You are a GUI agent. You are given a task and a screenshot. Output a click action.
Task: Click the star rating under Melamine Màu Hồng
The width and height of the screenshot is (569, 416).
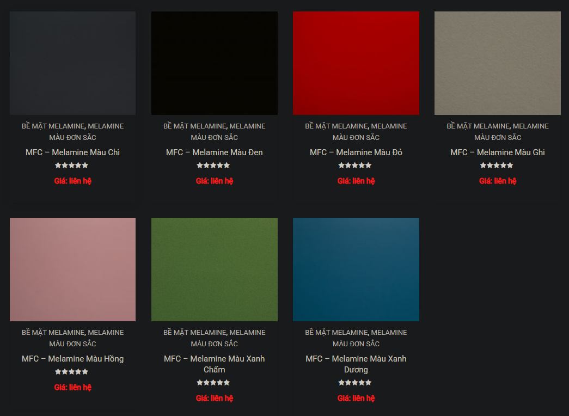tap(71, 372)
